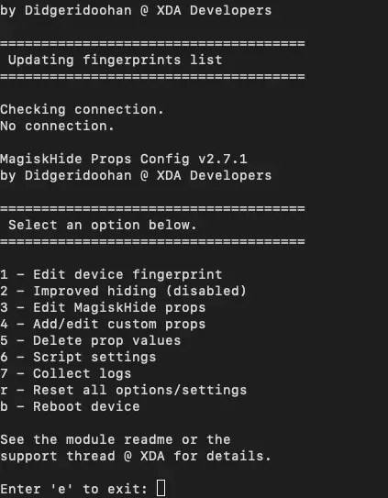Click "See the module readme or the" line

(116, 440)
